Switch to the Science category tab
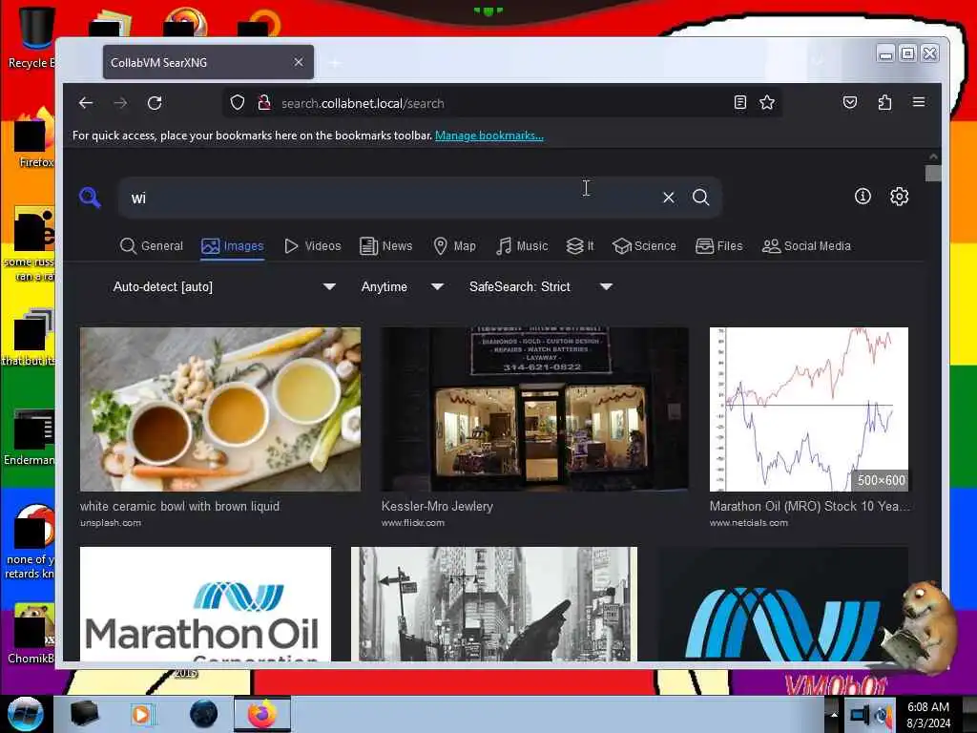 click(644, 246)
